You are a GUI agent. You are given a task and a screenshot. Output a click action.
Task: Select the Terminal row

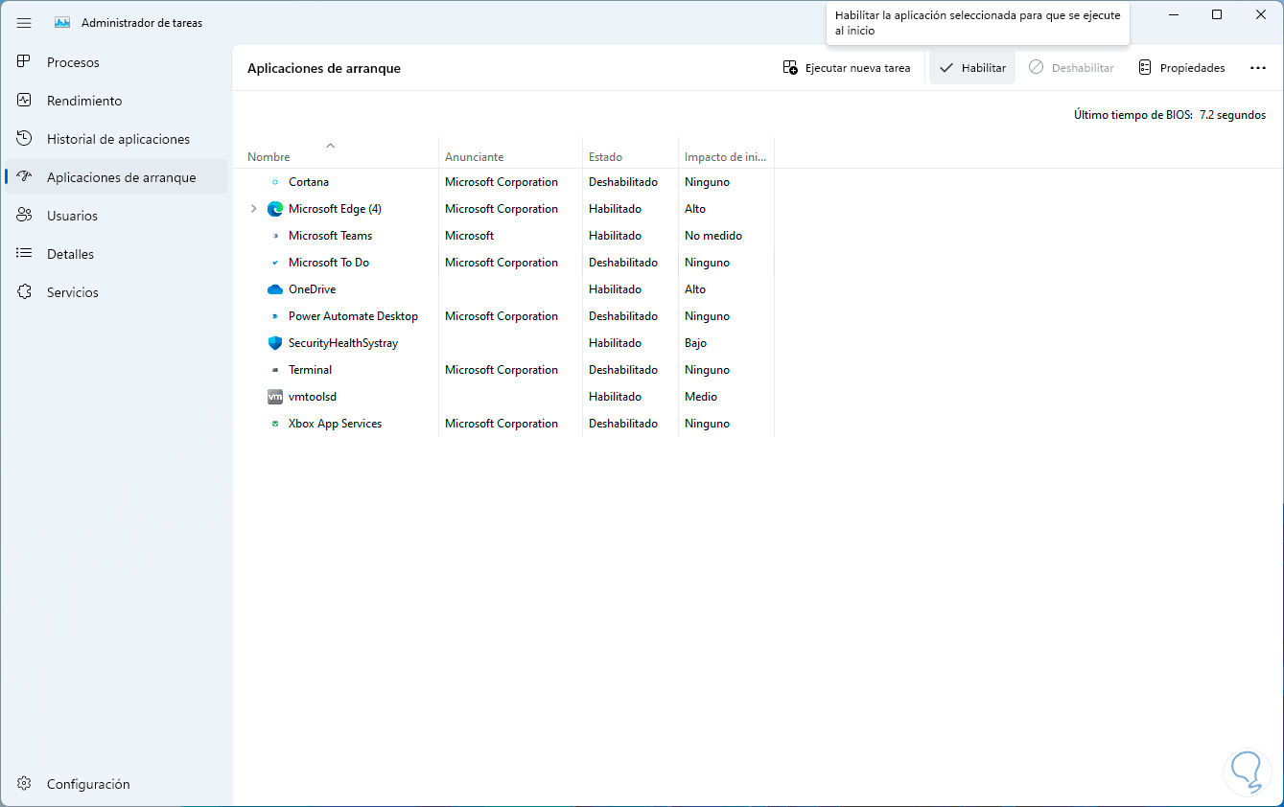pyautogui.click(x=503, y=370)
